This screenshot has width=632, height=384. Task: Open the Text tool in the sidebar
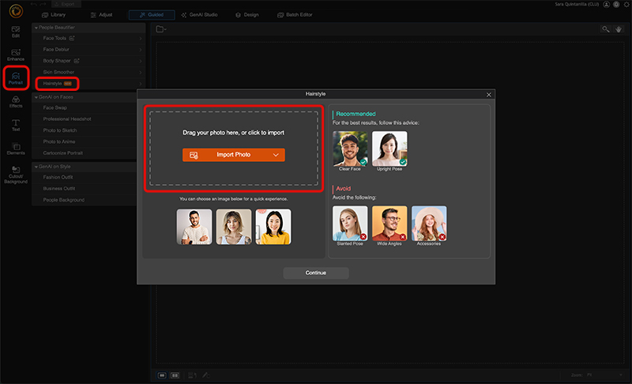coord(16,126)
